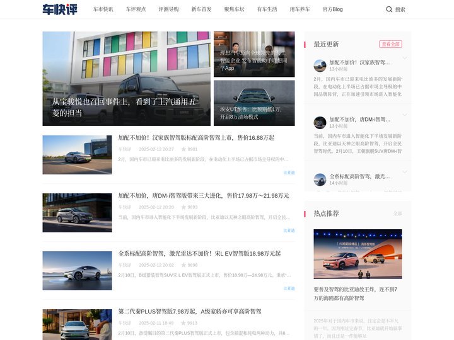454x340 pixels.
Task: Click the star icon next to 9898
Action: (x=183, y=265)
